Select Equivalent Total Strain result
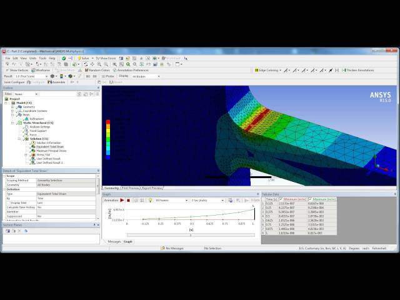Image resolution: width=400 pixels, height=300 pixels. [50, 147]
